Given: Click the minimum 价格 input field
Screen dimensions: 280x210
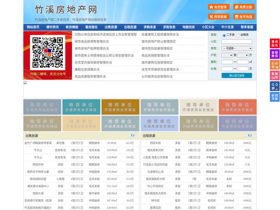Looking at the screenshot, I should coord(227,69).
